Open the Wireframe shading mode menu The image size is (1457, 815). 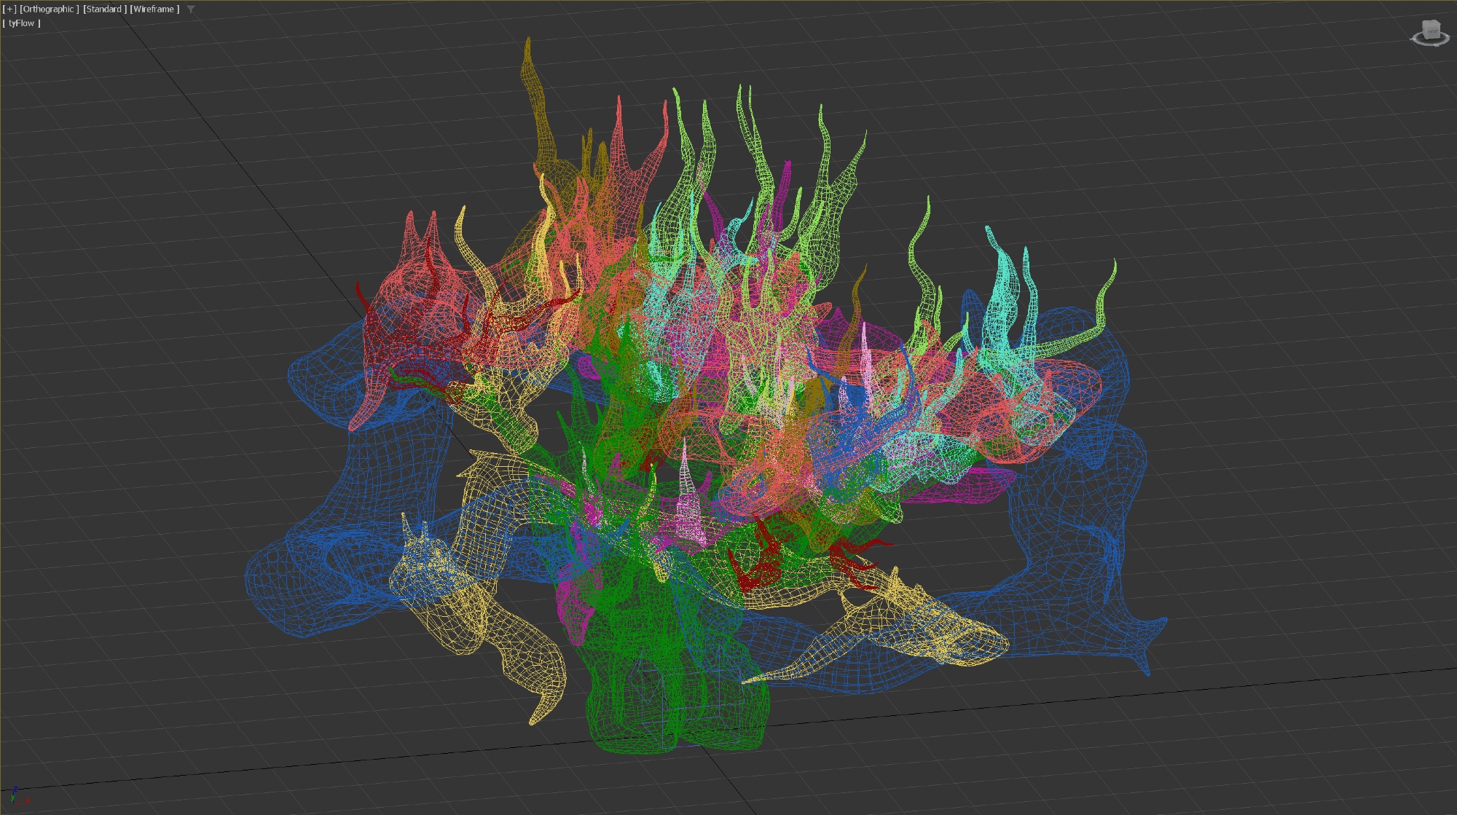[154, 9]
